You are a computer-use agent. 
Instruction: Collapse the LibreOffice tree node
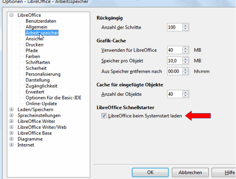(x=12, y=15)
